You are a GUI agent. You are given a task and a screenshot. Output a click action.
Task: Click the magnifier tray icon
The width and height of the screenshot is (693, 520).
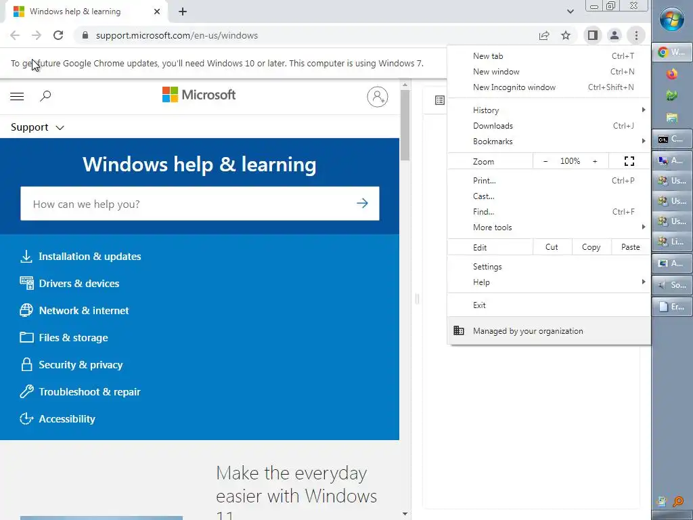pos(678,502)
